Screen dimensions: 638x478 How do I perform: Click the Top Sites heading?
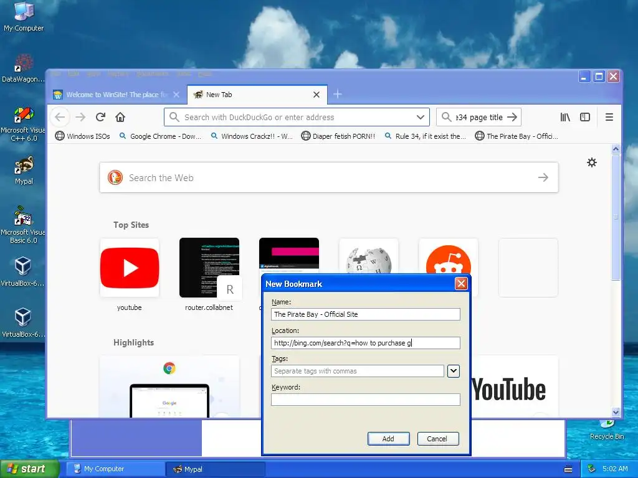(x=131, y=225)
